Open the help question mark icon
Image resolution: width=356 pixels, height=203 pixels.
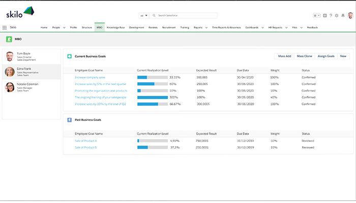331,16
